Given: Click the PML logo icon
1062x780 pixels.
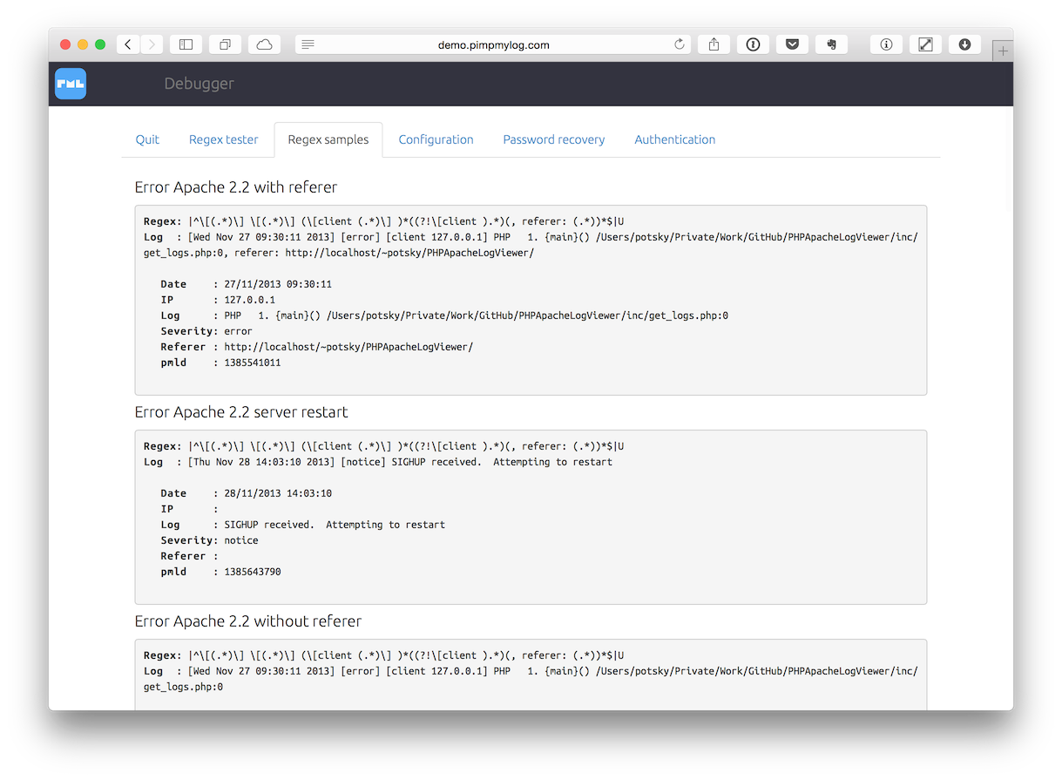Looking at the screenshot, I should coord(71,84).
